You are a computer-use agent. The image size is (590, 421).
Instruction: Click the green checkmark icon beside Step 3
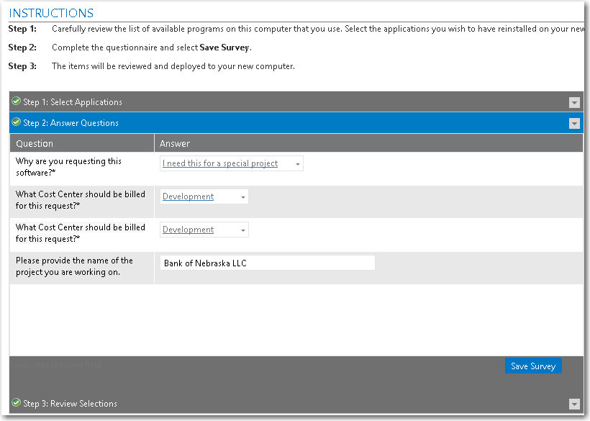pyautogui.click(x=16, y=403)
